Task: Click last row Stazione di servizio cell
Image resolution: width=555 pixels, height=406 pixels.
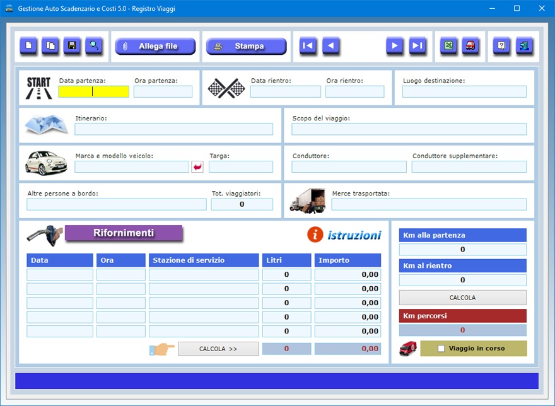Action: pyautogui.click(x=204, y=331)
